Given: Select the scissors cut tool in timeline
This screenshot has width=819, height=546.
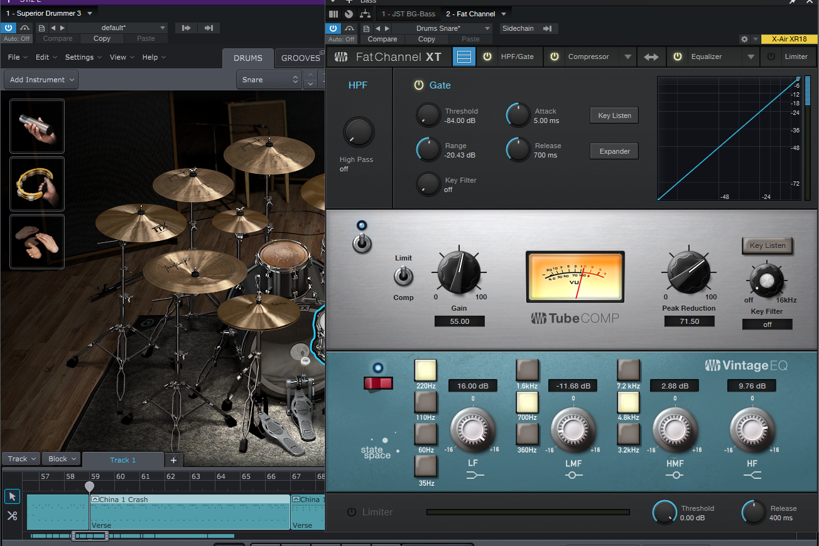Looking at the screenshot, I should click(12, 516).
